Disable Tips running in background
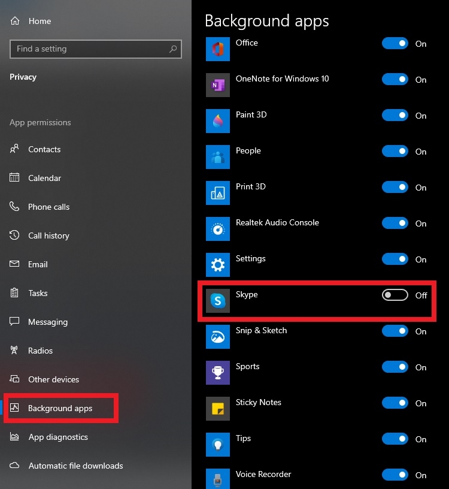449x489 pixels. (x=395, y=439)
